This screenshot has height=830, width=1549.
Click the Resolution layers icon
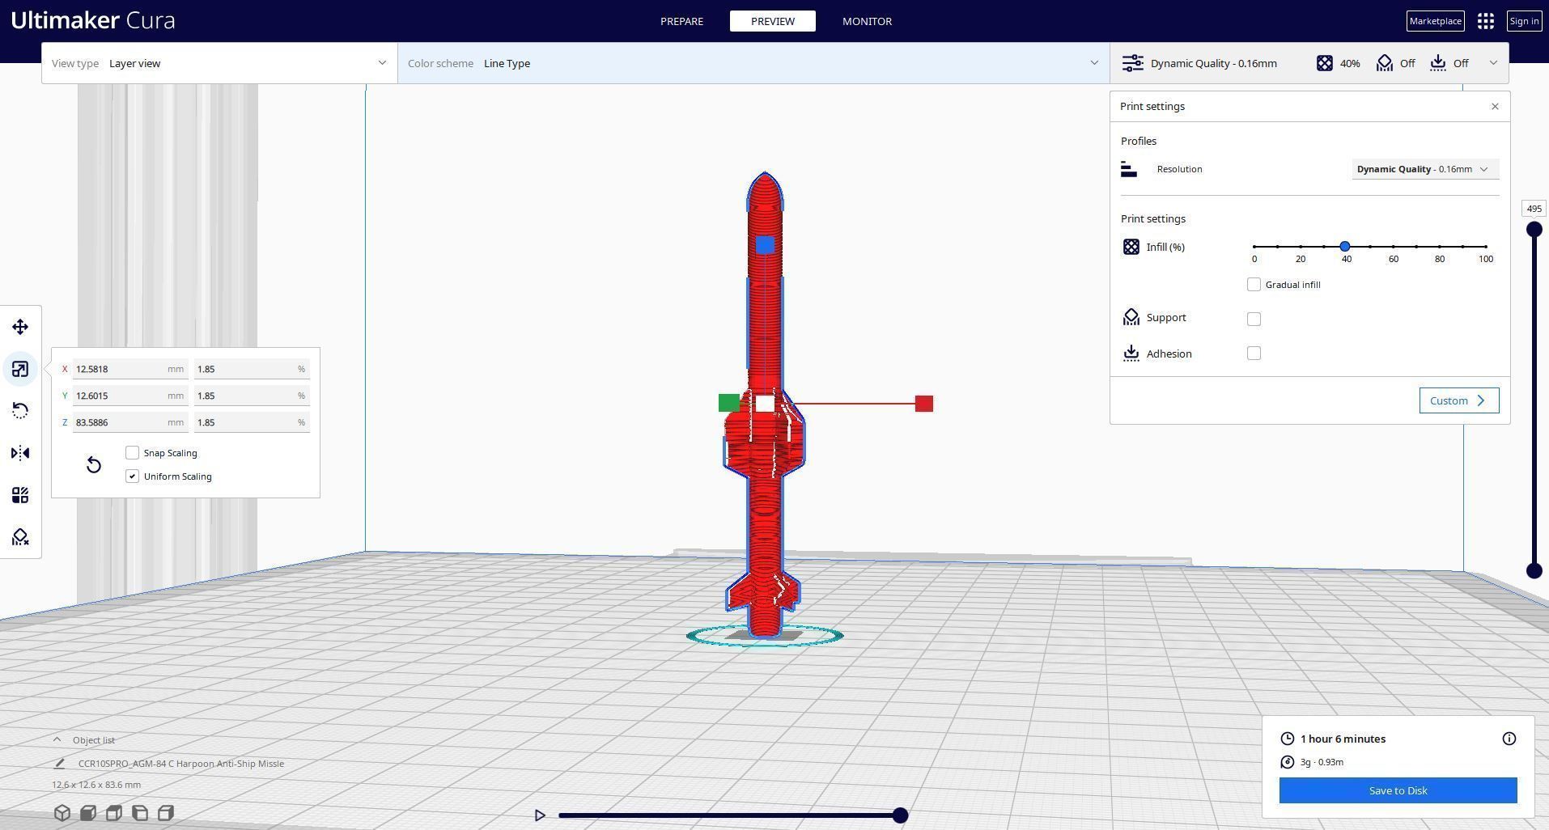coord(1129,169)
